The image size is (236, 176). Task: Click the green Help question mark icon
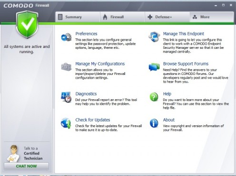(x=154, y=97)
